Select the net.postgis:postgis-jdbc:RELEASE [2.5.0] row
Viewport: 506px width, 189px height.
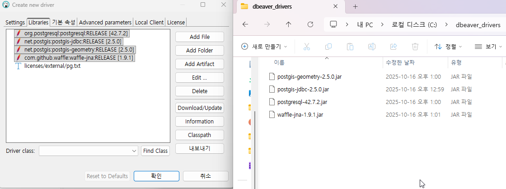[69, 41]
